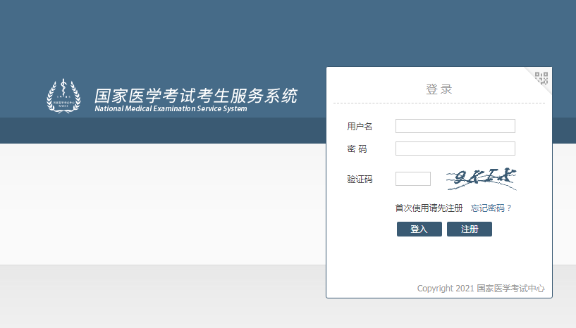Refresh the captcha verification image
Image resolution: width=576 pixels, height=328 pixels.
pyautogui.click(x=481, y=179)
